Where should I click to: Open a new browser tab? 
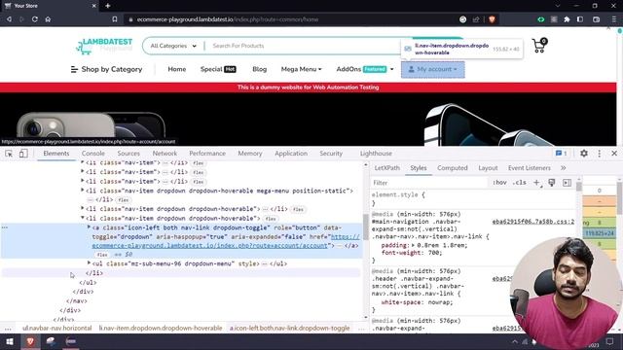click(x=108, y=6)
